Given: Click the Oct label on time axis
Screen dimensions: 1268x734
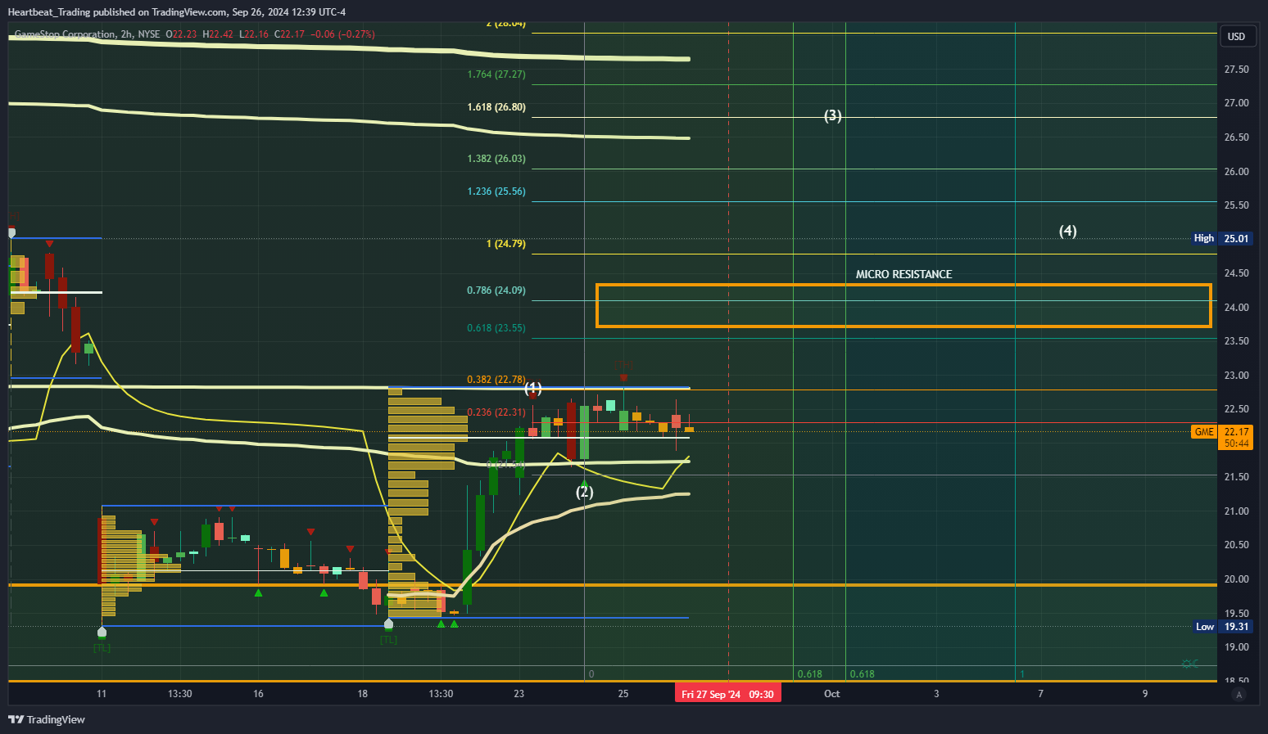Looking at the screenshot, I should coord(832,694).
